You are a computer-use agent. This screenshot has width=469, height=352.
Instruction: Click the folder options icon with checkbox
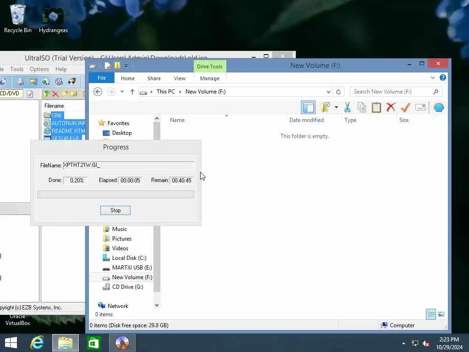pyautogui.click(x=325, y=107)
